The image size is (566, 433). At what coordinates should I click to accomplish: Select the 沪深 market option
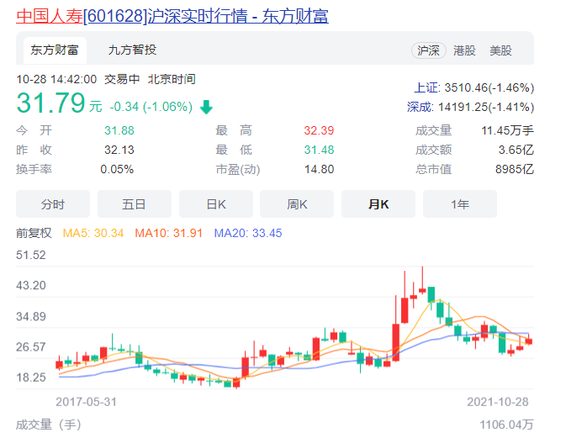(428, 50)
